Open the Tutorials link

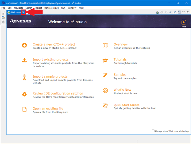120,60
